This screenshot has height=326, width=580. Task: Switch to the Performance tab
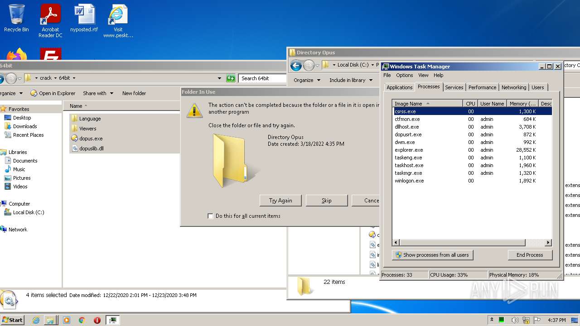(482, 87)
